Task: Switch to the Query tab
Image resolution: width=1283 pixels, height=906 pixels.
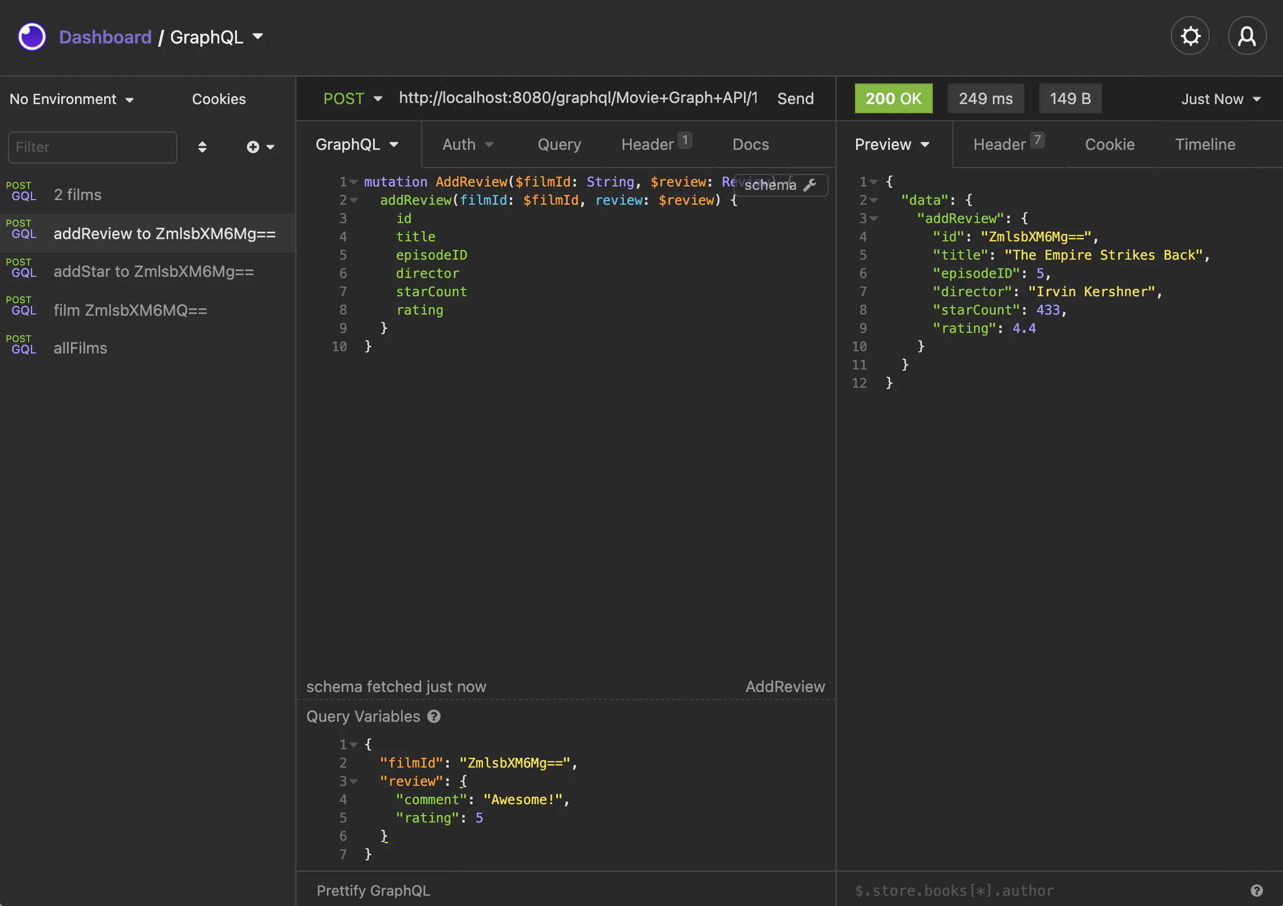Action: [559, 144]
